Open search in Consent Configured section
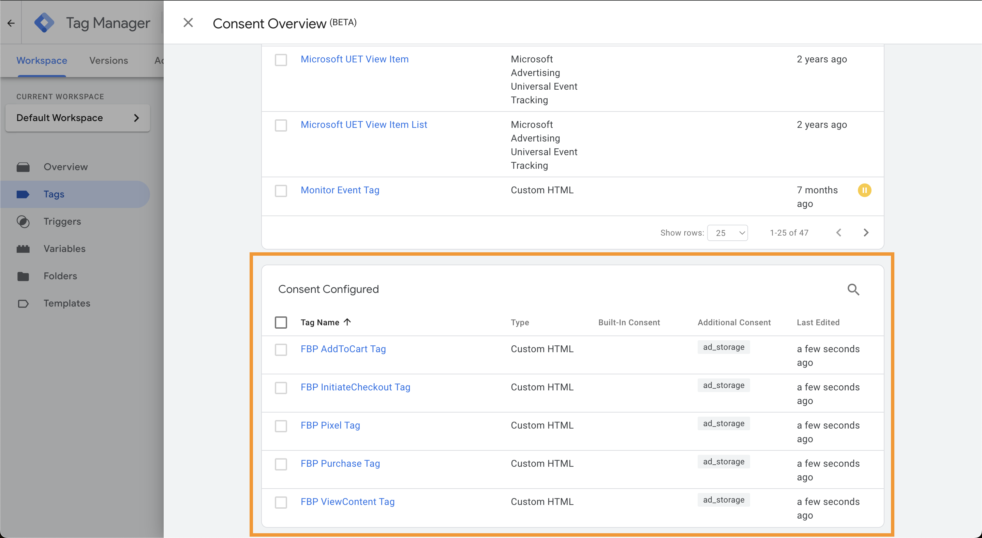Image resolution: width=982 pixels, height=538 pixels. point(853,289)
